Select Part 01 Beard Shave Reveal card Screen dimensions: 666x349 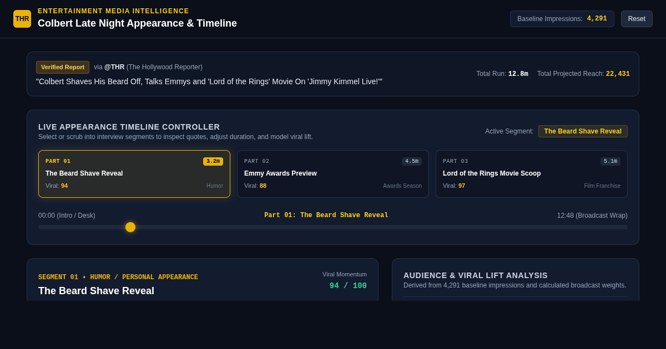tap(134, 174)
